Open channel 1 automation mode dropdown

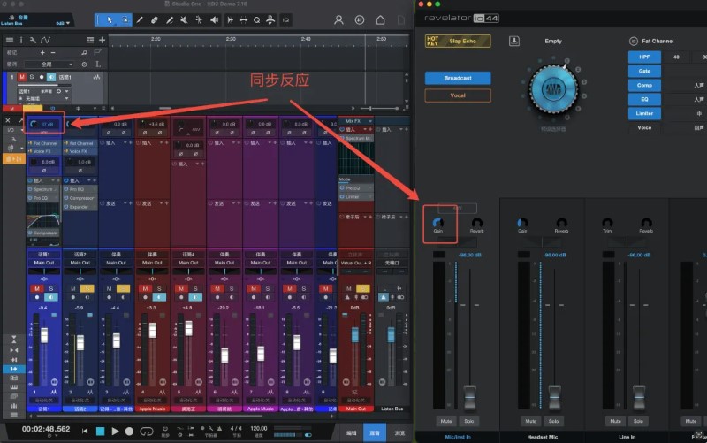43,401
